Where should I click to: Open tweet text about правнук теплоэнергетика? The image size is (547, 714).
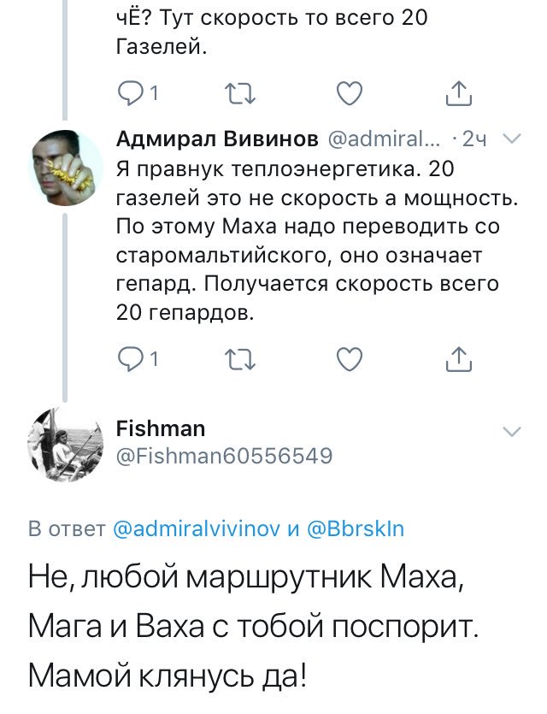point(308,241)
